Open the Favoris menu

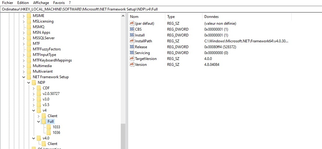pos(59,3)
